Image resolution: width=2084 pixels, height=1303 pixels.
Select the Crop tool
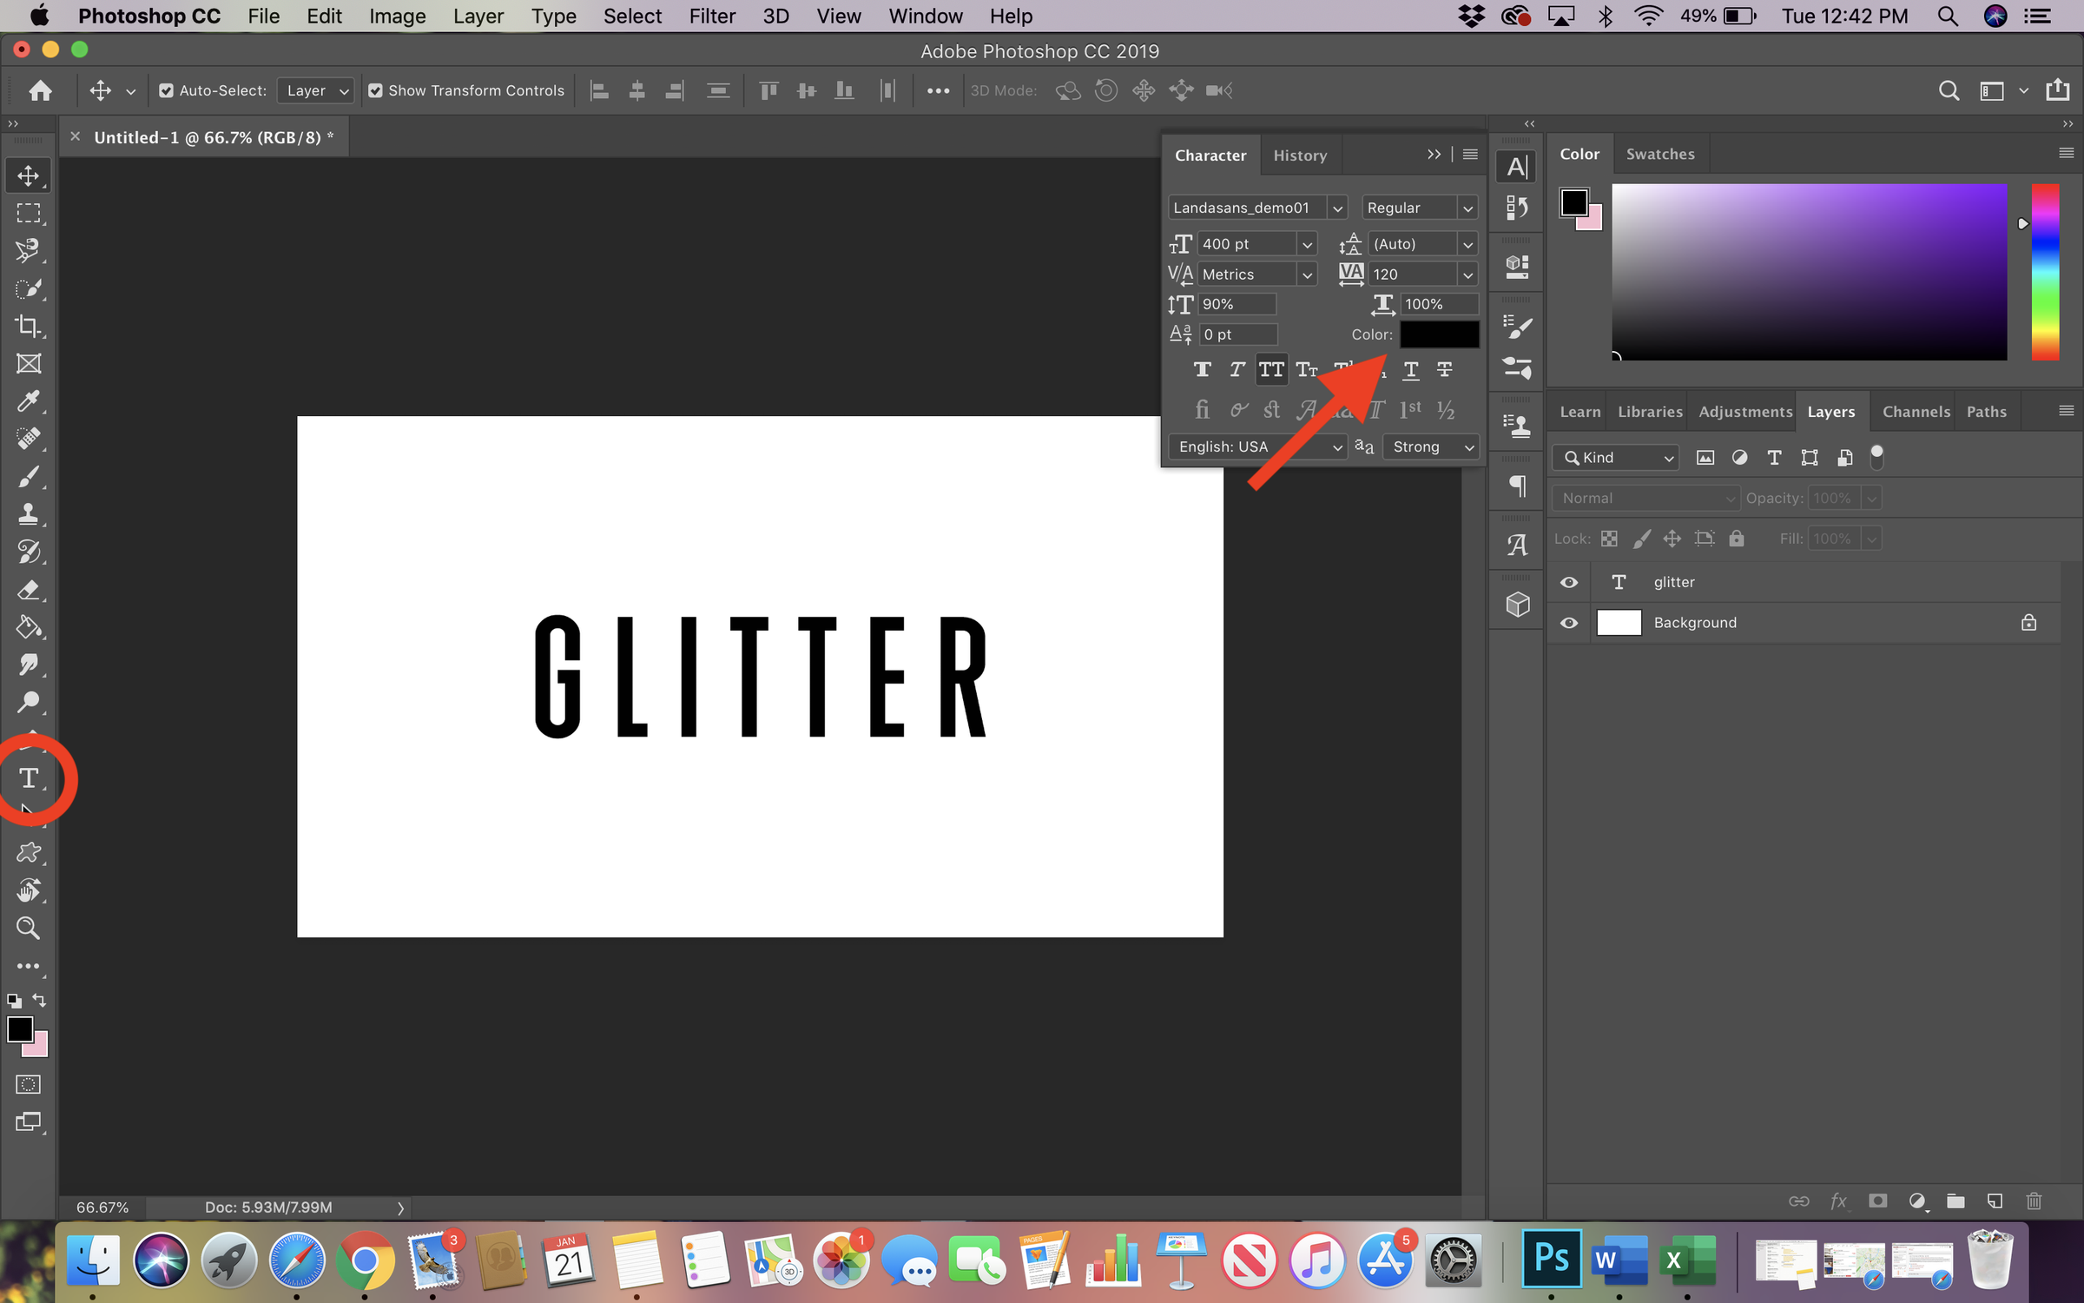(x=29, y=327)
